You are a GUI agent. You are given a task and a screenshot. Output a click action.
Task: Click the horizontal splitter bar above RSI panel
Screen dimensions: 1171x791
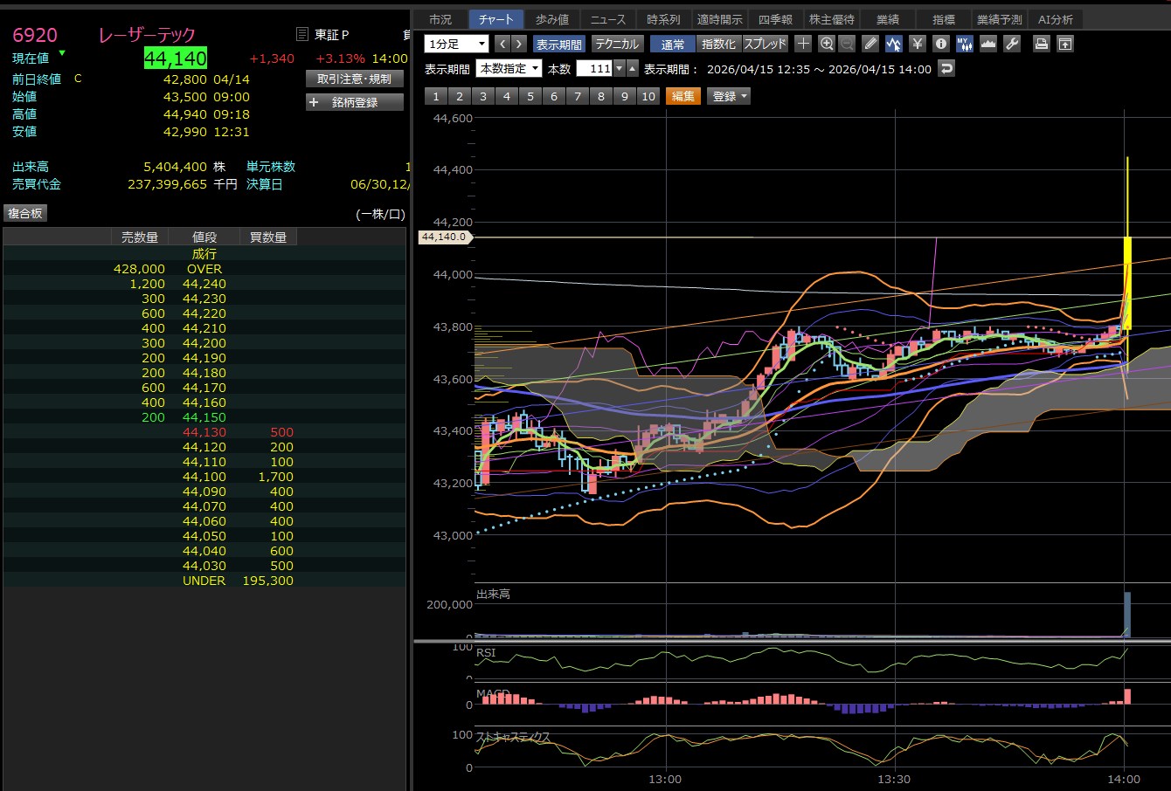pos(791,642)
